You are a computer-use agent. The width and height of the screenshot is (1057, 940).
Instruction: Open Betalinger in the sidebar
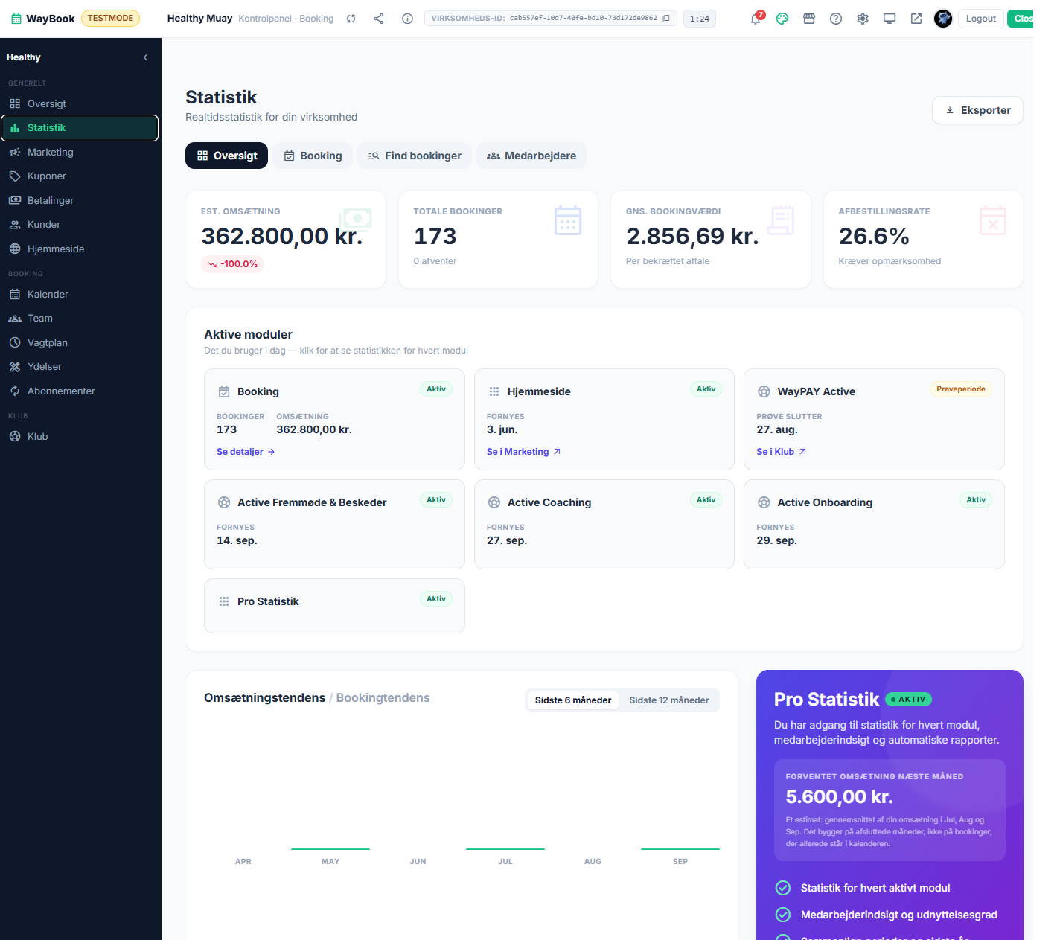point(80,200)
